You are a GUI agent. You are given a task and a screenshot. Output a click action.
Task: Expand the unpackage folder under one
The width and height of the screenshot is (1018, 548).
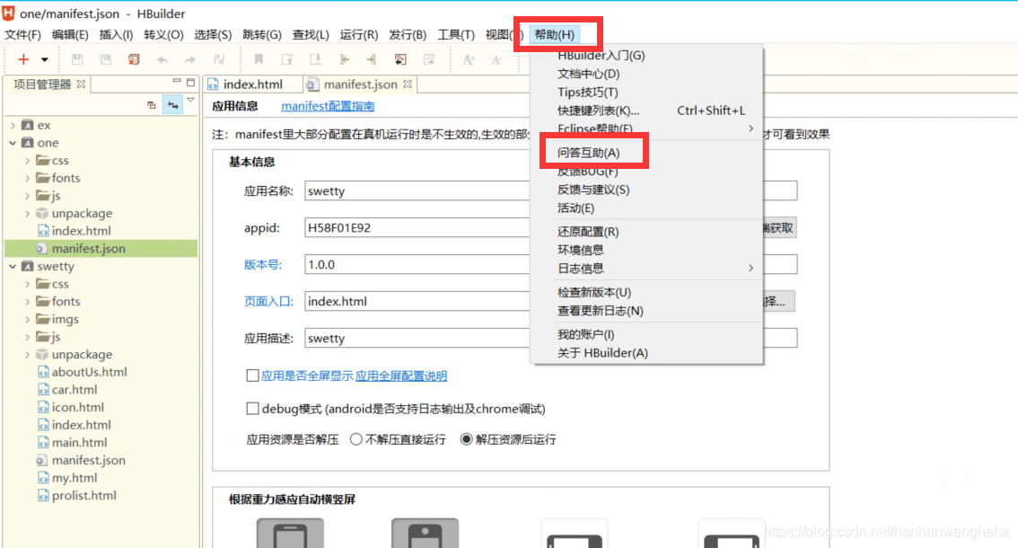pos(27,213)
